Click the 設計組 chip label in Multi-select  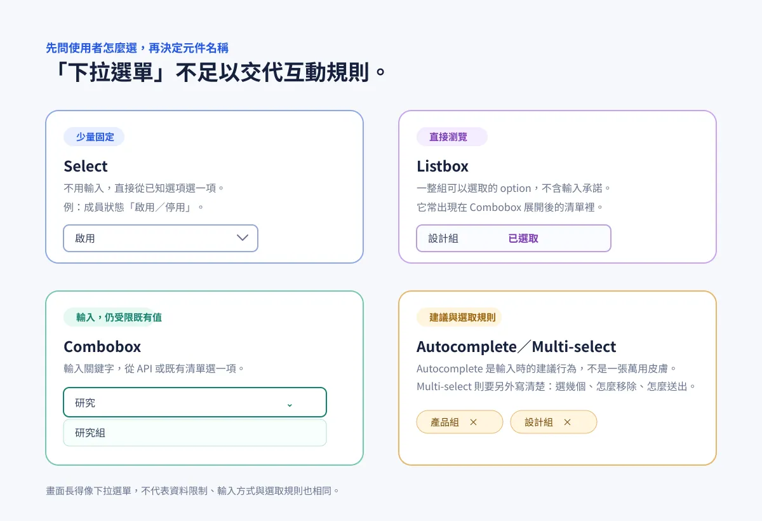(538, 422)
